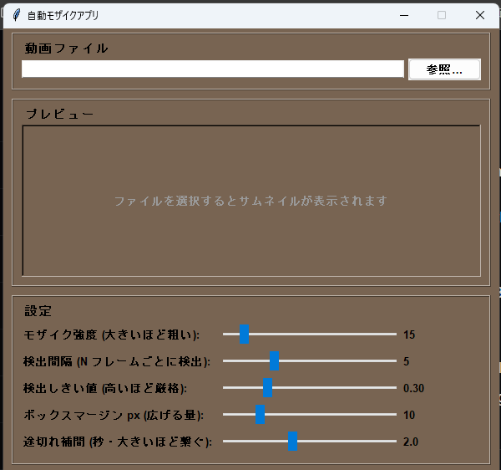Viewport: 501px width, 470px height.
Task: Click the ボックスマージン value 10
Action: tap(409, 415)
